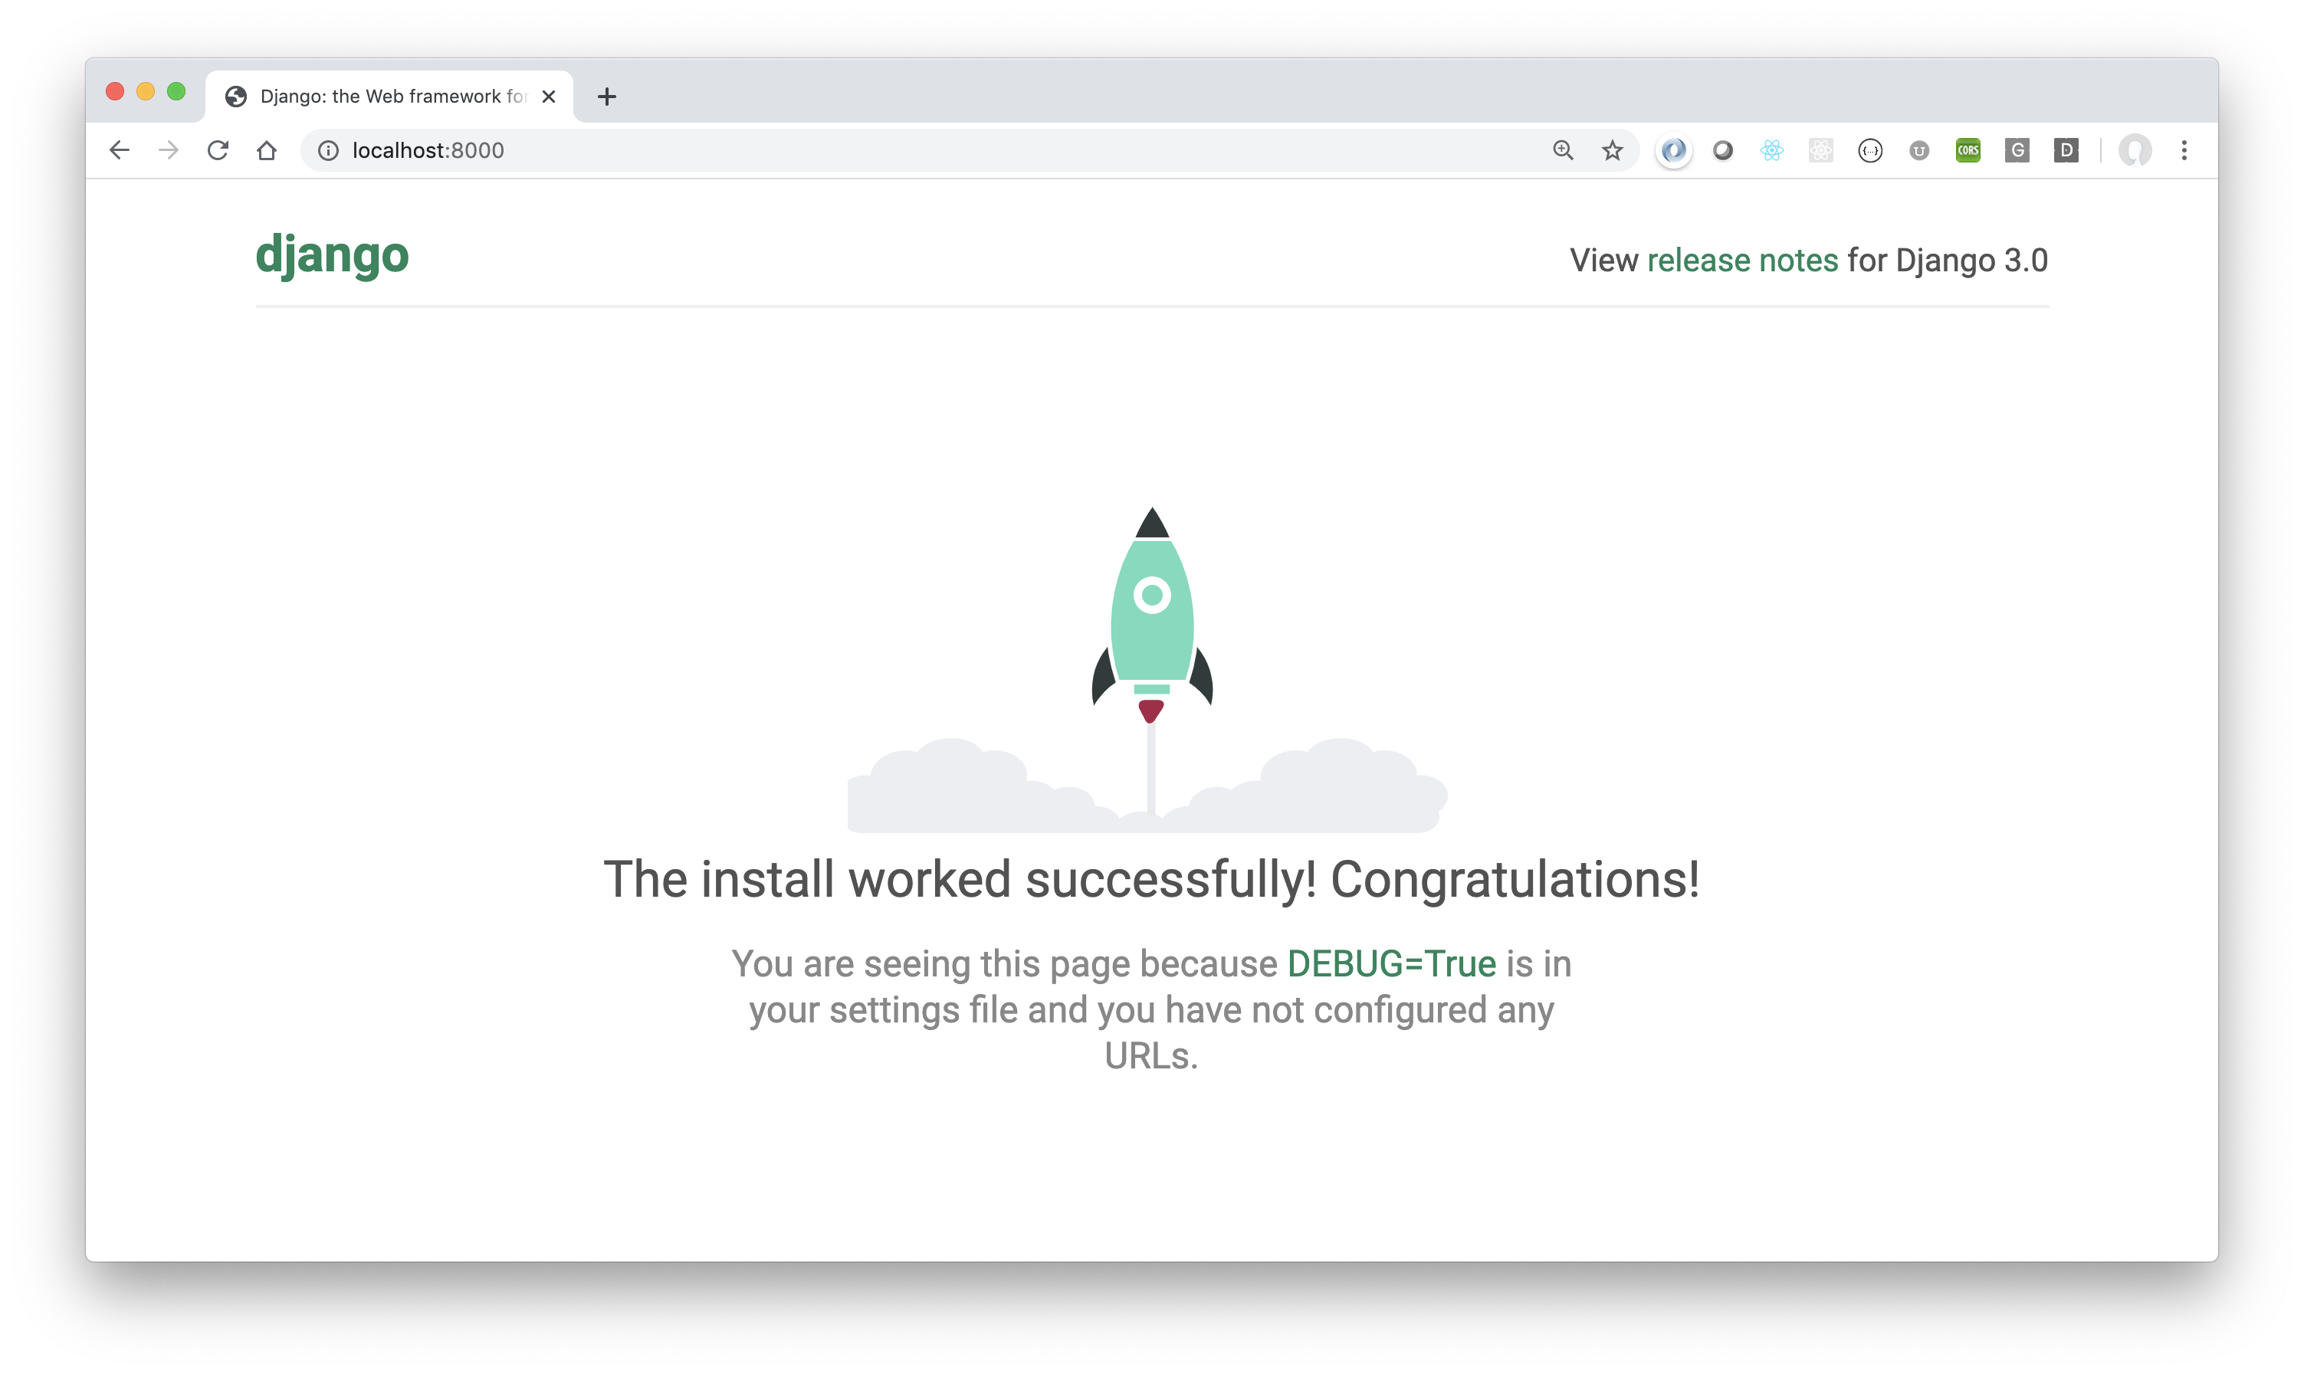The height and width of the screenshot is (1375, 2304).
Task: Open a new browser tab
Action: click(607, 97)
